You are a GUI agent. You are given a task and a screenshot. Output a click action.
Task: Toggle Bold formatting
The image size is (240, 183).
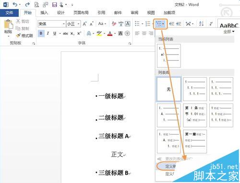(x=41, y=34)
